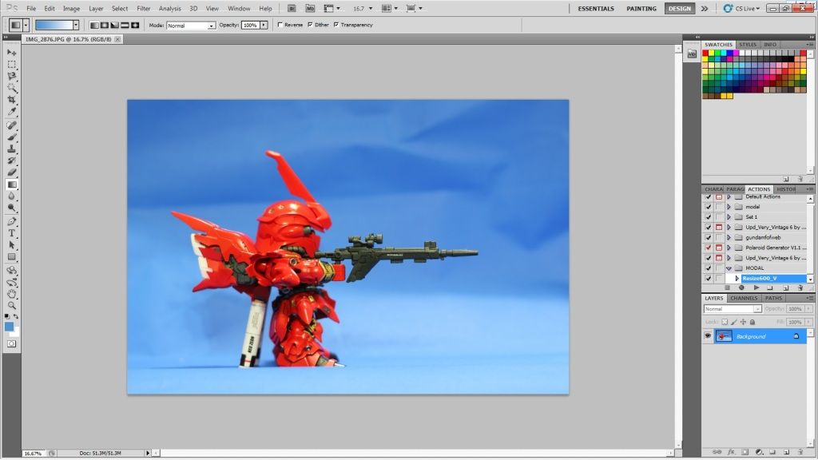Hide the Background layer visibility
818x460 pixels.
[x=708, y=336]
